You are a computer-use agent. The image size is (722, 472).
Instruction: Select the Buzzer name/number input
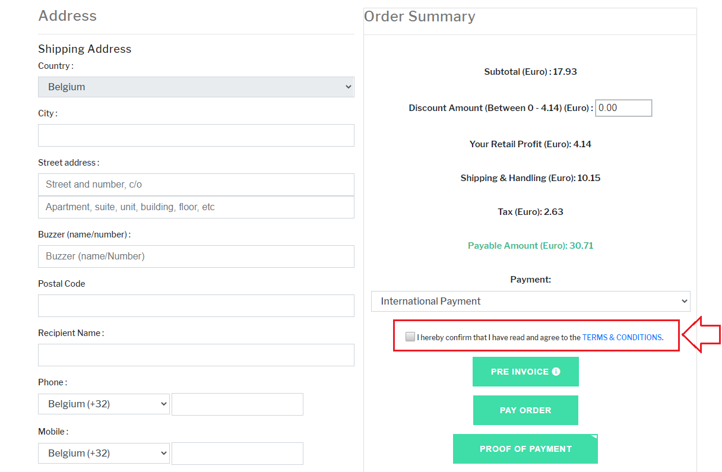pyautogui.click(x=196, y=256)
